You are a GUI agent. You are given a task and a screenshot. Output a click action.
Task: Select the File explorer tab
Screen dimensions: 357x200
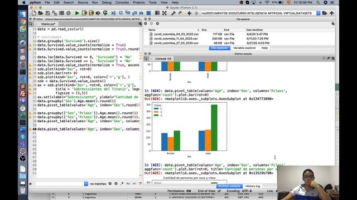(219, 48)
